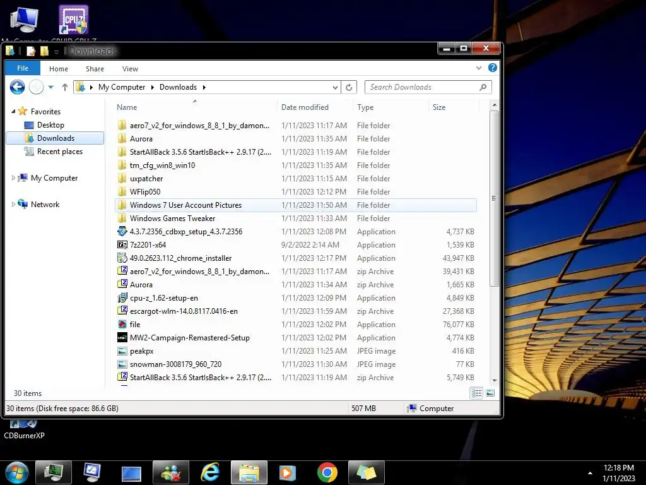This screenshot has height=485, width=646.
Task: Open the media player taskbar icon
Action: coord(288,472)
